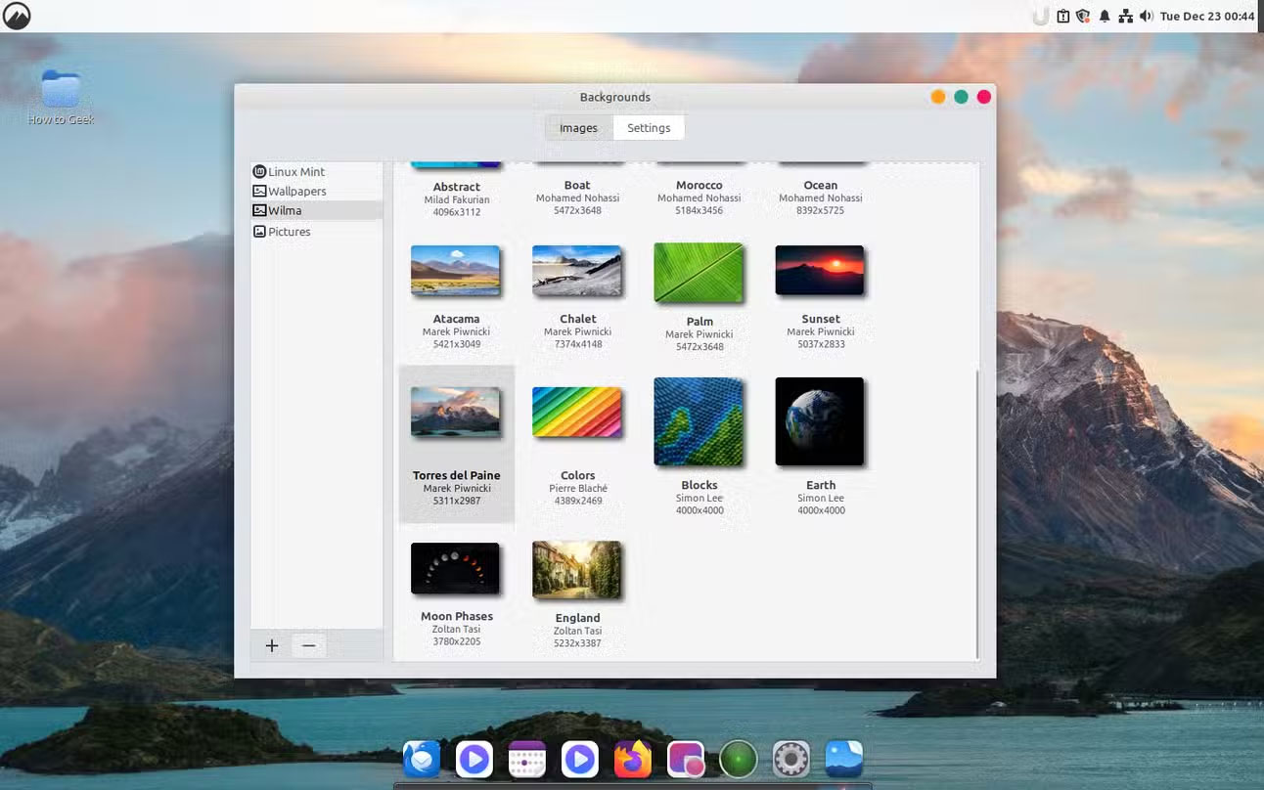Select the Sunset wallpaper by Marek Piwnicki

click(820, 271)
